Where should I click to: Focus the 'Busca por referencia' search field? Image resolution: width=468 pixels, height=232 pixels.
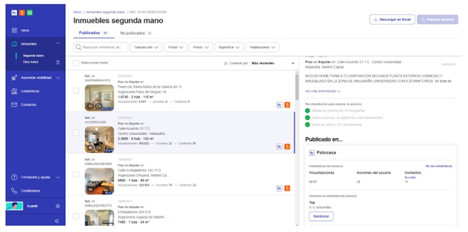[101, 47]
